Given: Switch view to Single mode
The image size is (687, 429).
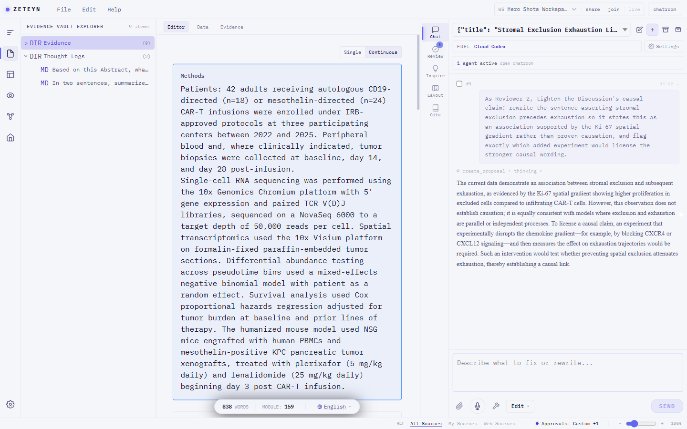Looking at the screenshot, I should 353,52.
